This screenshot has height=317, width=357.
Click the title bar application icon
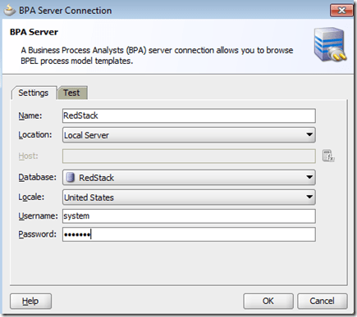point(10,11)
